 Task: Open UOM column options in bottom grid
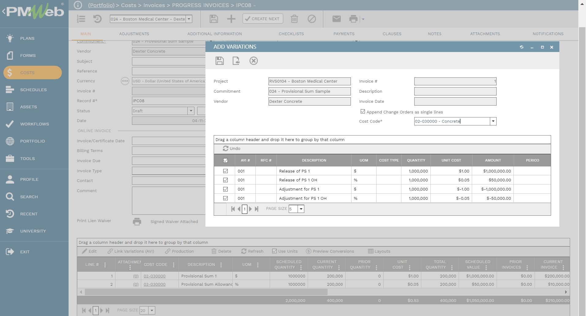click(x=257, y=265)
